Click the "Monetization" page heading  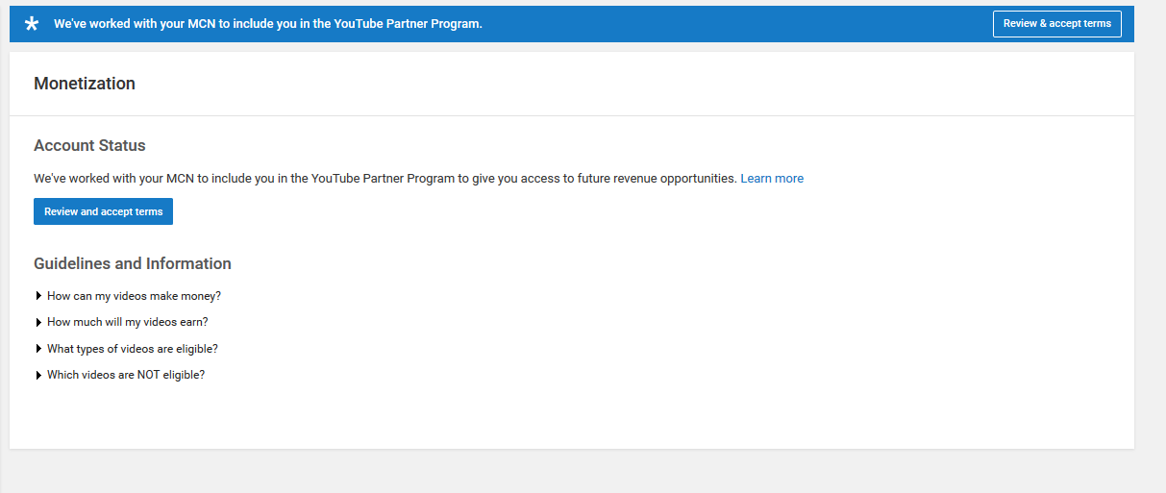[x=85, y=84]
